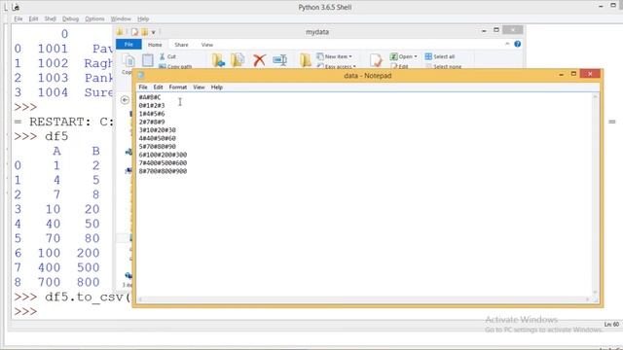Click Select all in ribbon
This screenshot has height=350, width=623.
[440, 56]
